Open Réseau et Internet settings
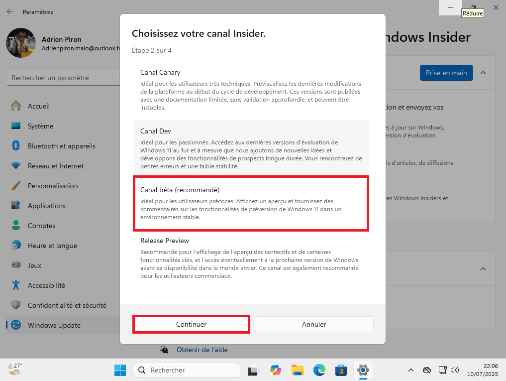 [63, 166]
